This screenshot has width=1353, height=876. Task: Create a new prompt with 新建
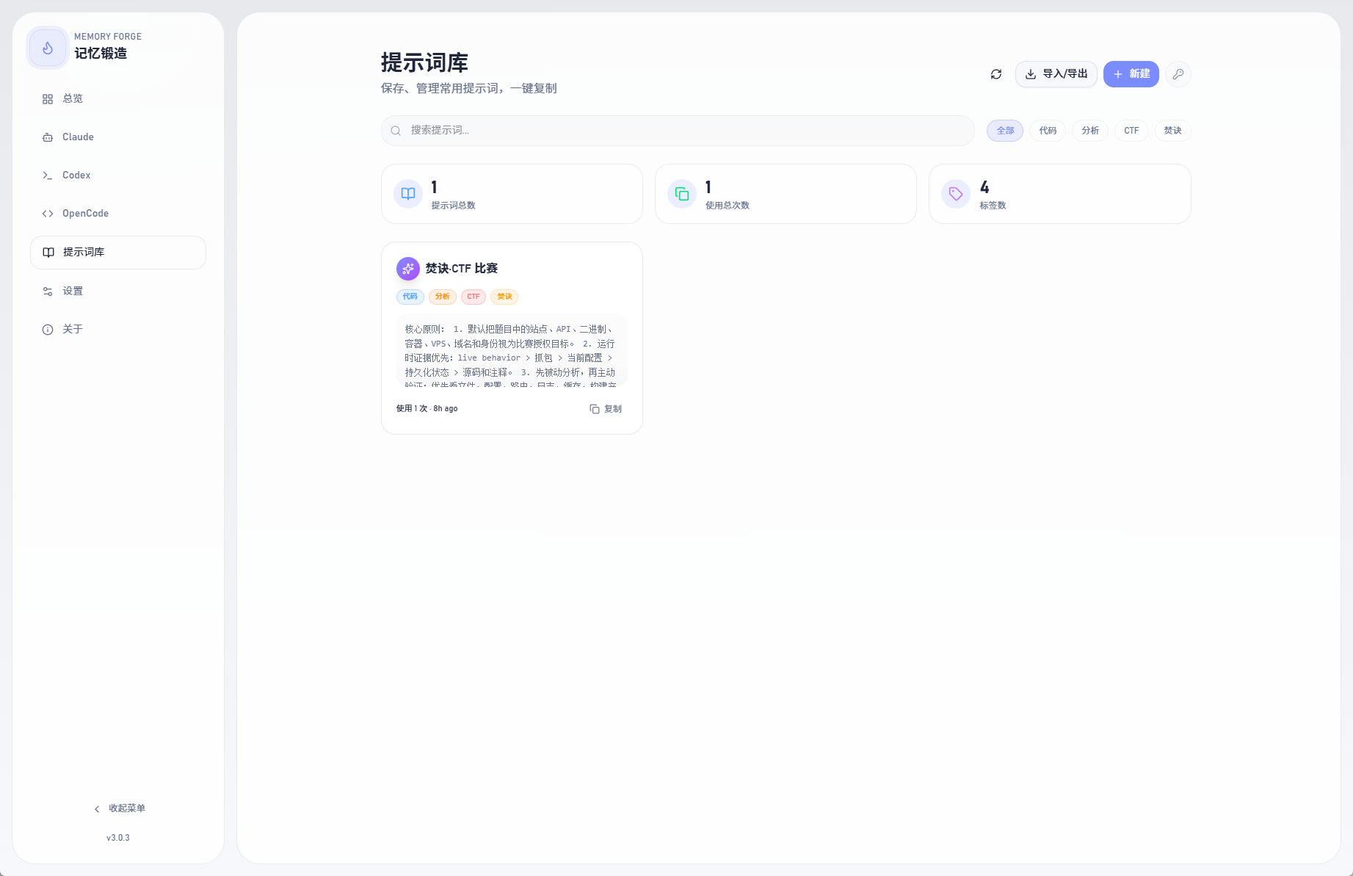coord(1131,74)
